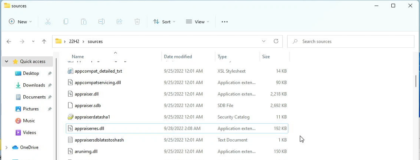Click the Copy icon in toolbar
The width and height of the screenshot is (420, 160).
pyautogui.click(x=66, y=22)
